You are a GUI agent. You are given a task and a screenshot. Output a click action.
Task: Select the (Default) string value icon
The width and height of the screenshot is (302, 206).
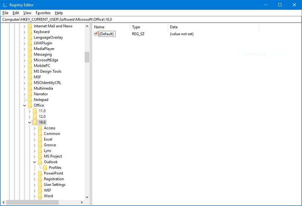96,34
